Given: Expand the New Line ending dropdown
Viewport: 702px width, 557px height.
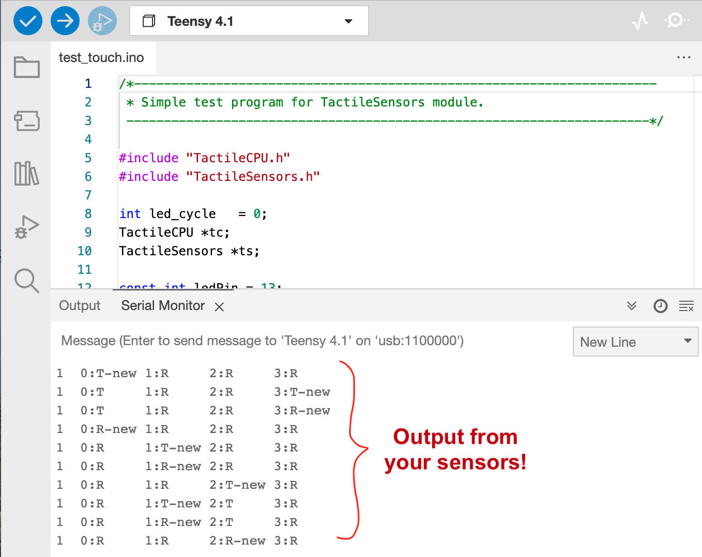Looking at the screenshot, I should [635, 342].
